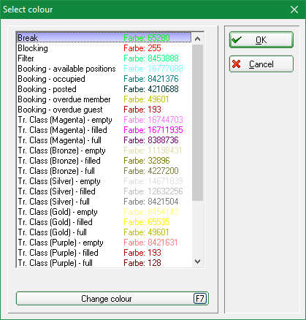
Task: Select Booking - overdue member row
Action: coord(104,99)
